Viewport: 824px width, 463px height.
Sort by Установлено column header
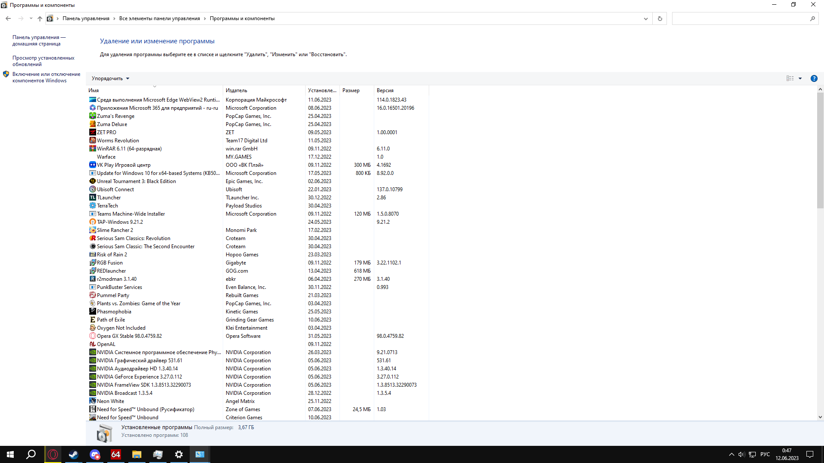pos(322,90)
